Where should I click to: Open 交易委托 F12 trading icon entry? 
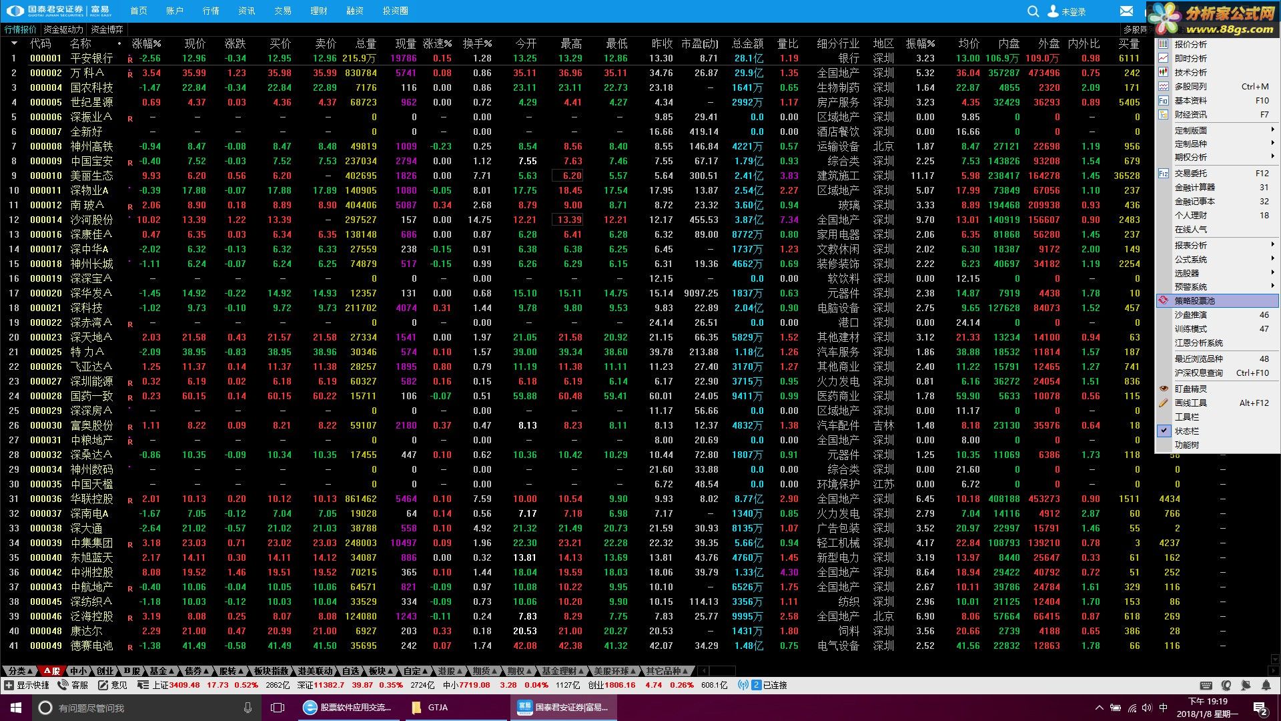1163,173
